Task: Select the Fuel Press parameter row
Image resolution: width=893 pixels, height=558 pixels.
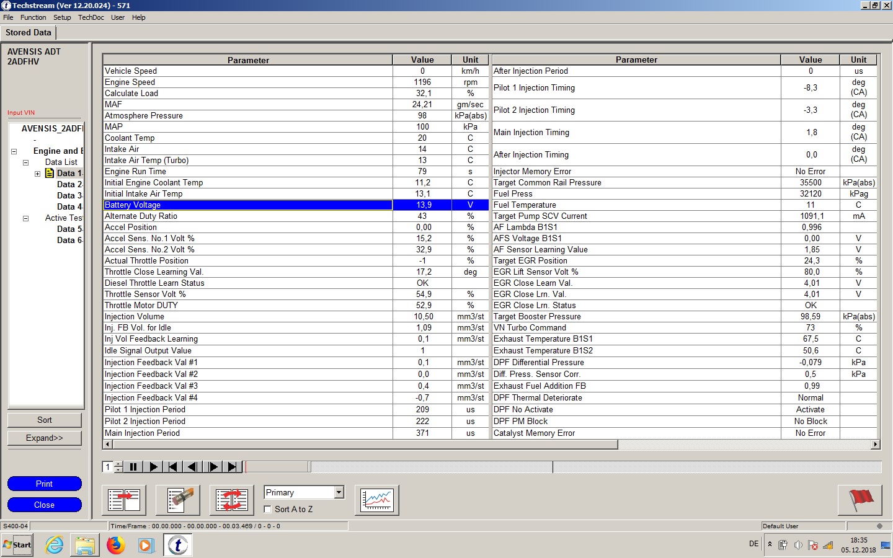Action: coord(685,193)
